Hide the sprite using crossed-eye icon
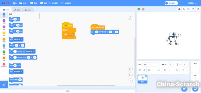201x93 pixels. click(149, 70)
